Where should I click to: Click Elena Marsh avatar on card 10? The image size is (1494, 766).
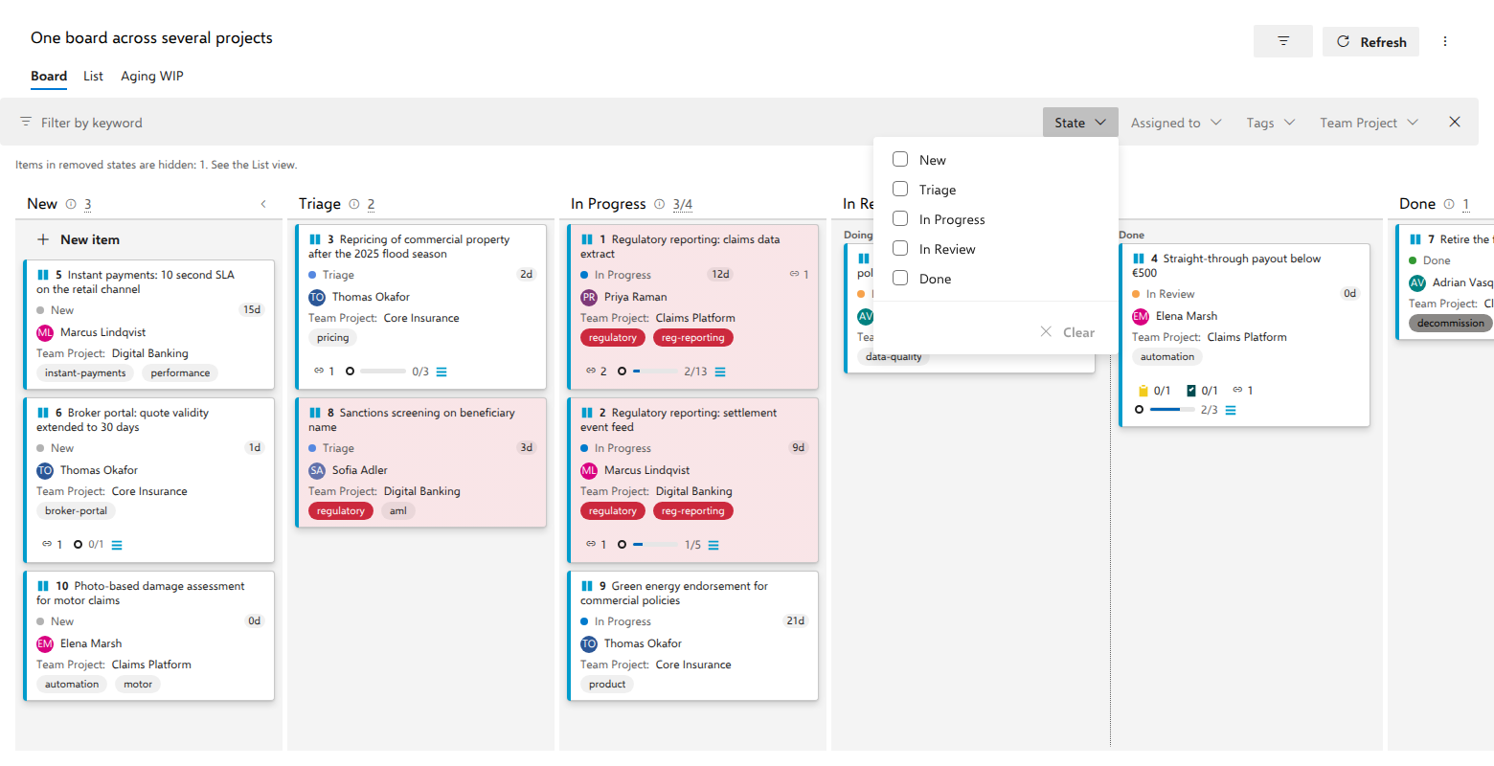click(45, 644)
